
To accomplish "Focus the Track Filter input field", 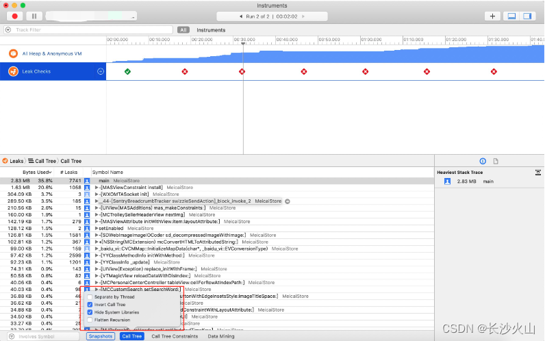I will point(88,30).
